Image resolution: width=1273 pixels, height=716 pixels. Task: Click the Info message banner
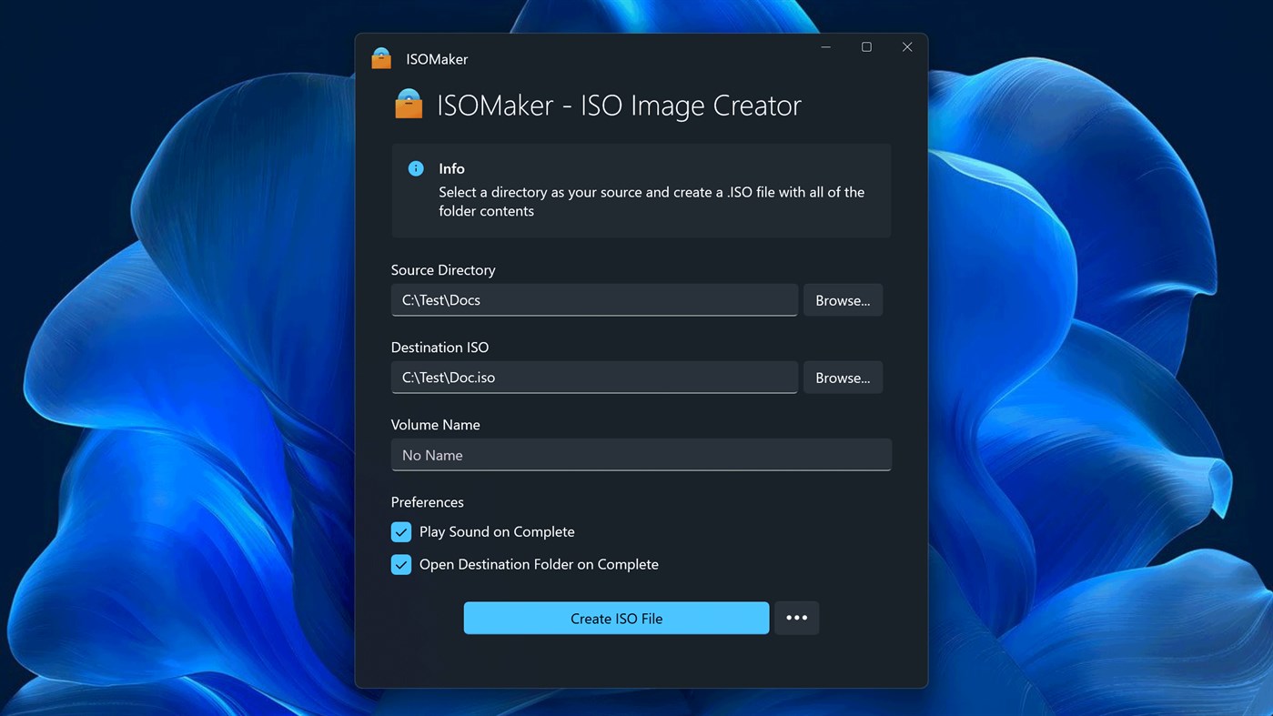[x=641, y=189]
